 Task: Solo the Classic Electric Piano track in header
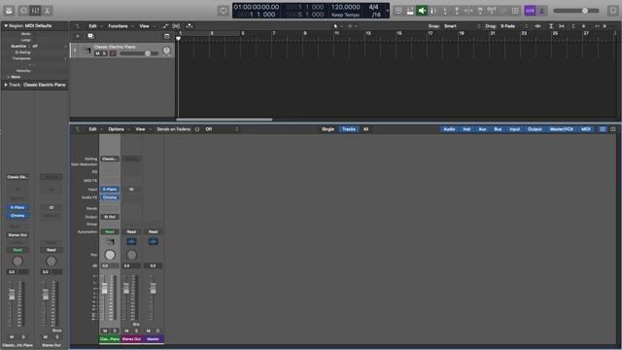click(x=105, y=53)
